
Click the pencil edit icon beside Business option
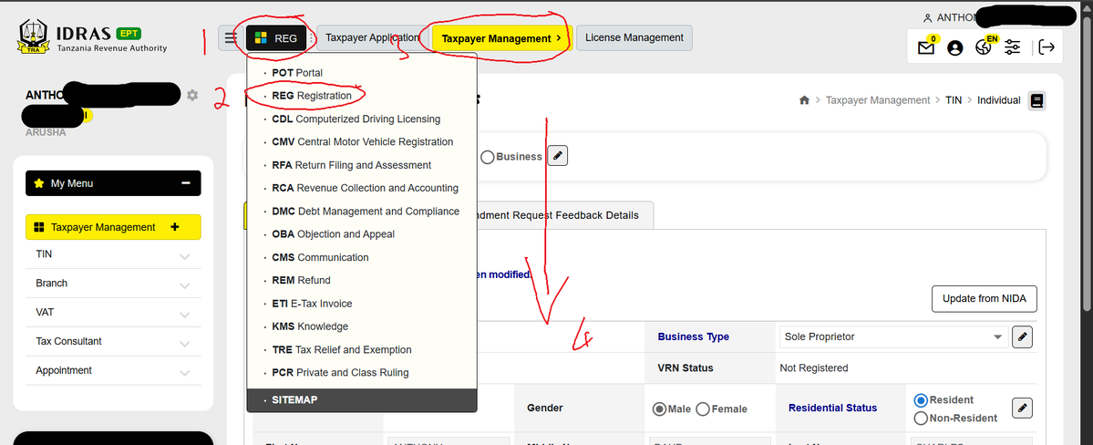[557, 156]
